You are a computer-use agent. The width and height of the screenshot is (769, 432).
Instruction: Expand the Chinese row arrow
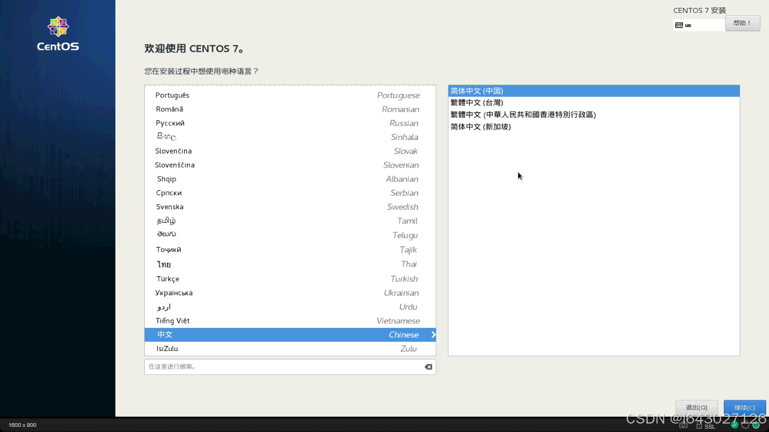coord(433,335)
